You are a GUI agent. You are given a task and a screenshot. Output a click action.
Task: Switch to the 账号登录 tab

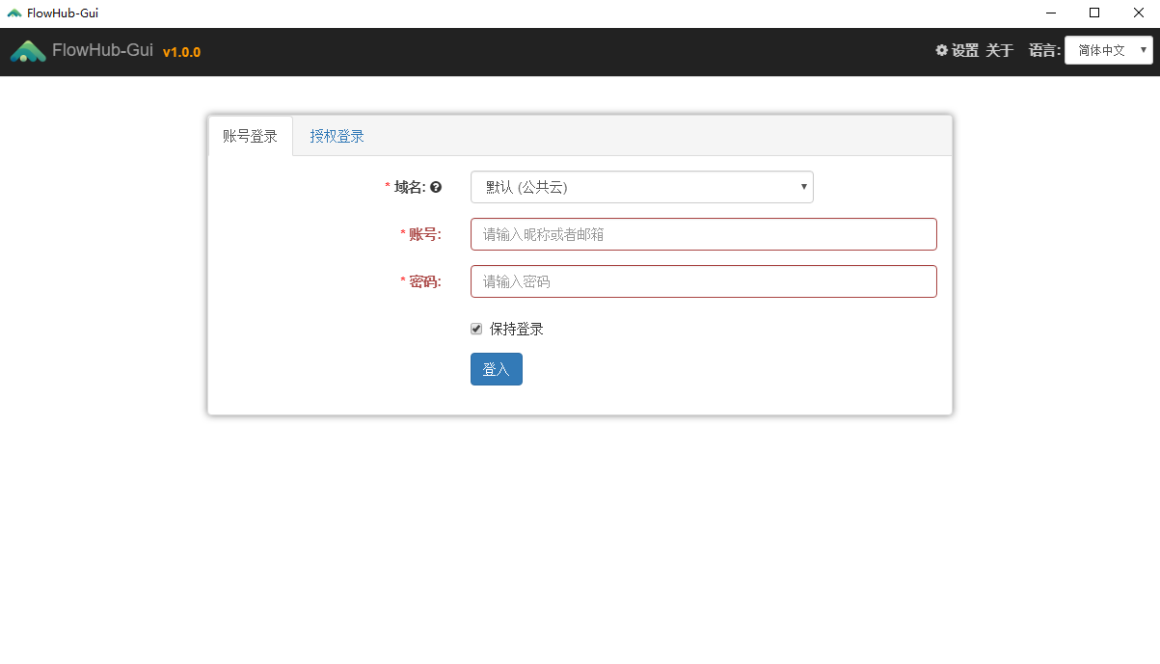pos(250,136)
